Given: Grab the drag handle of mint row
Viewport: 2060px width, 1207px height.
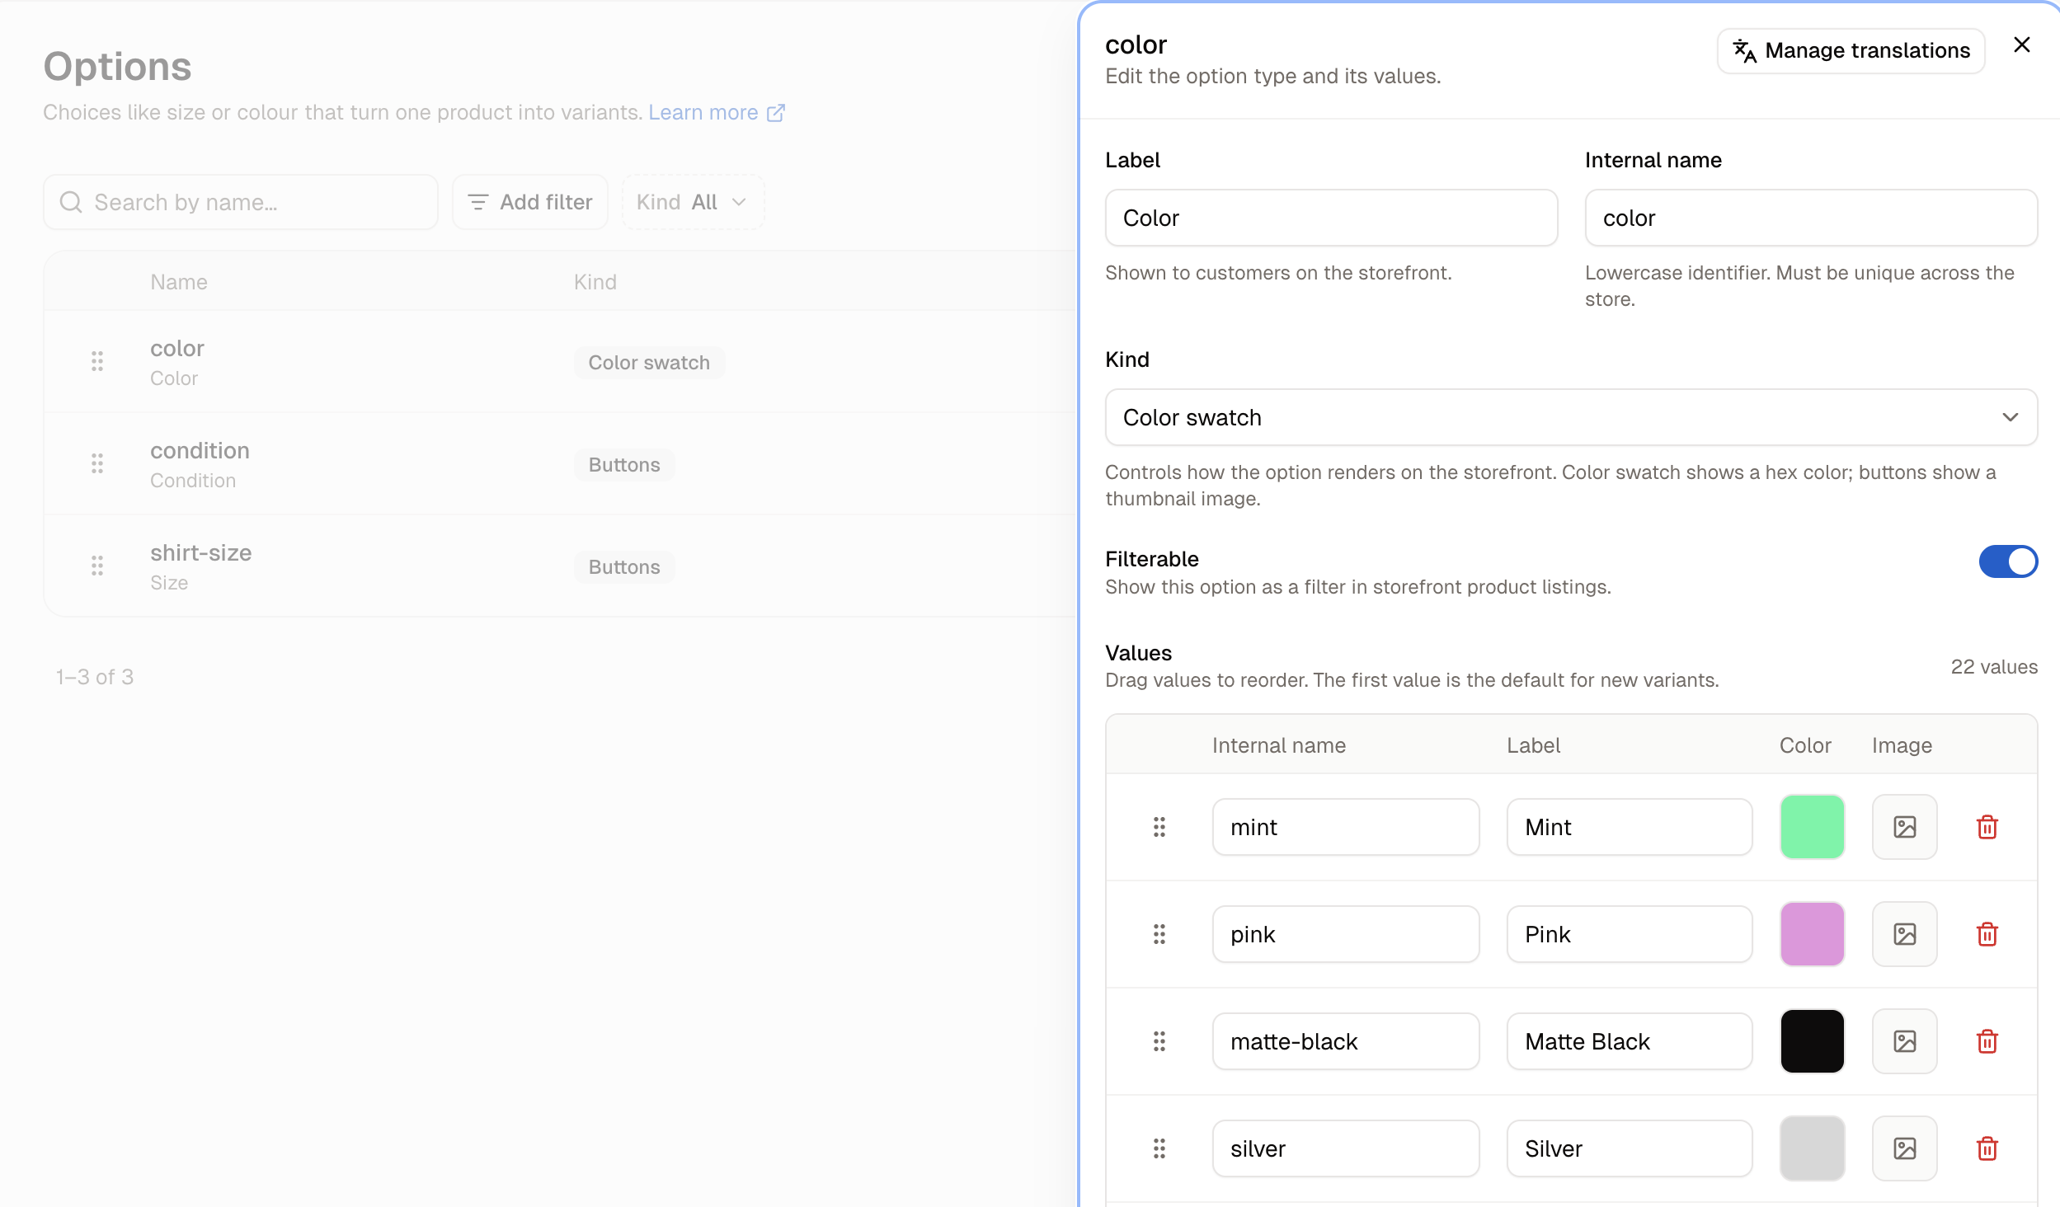Looking at the screenshot, I should pos(1159,827).
